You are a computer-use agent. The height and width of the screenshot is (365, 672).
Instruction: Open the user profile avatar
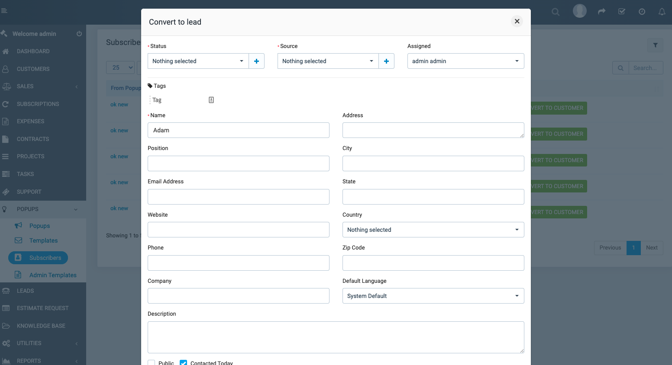(580, 11)
